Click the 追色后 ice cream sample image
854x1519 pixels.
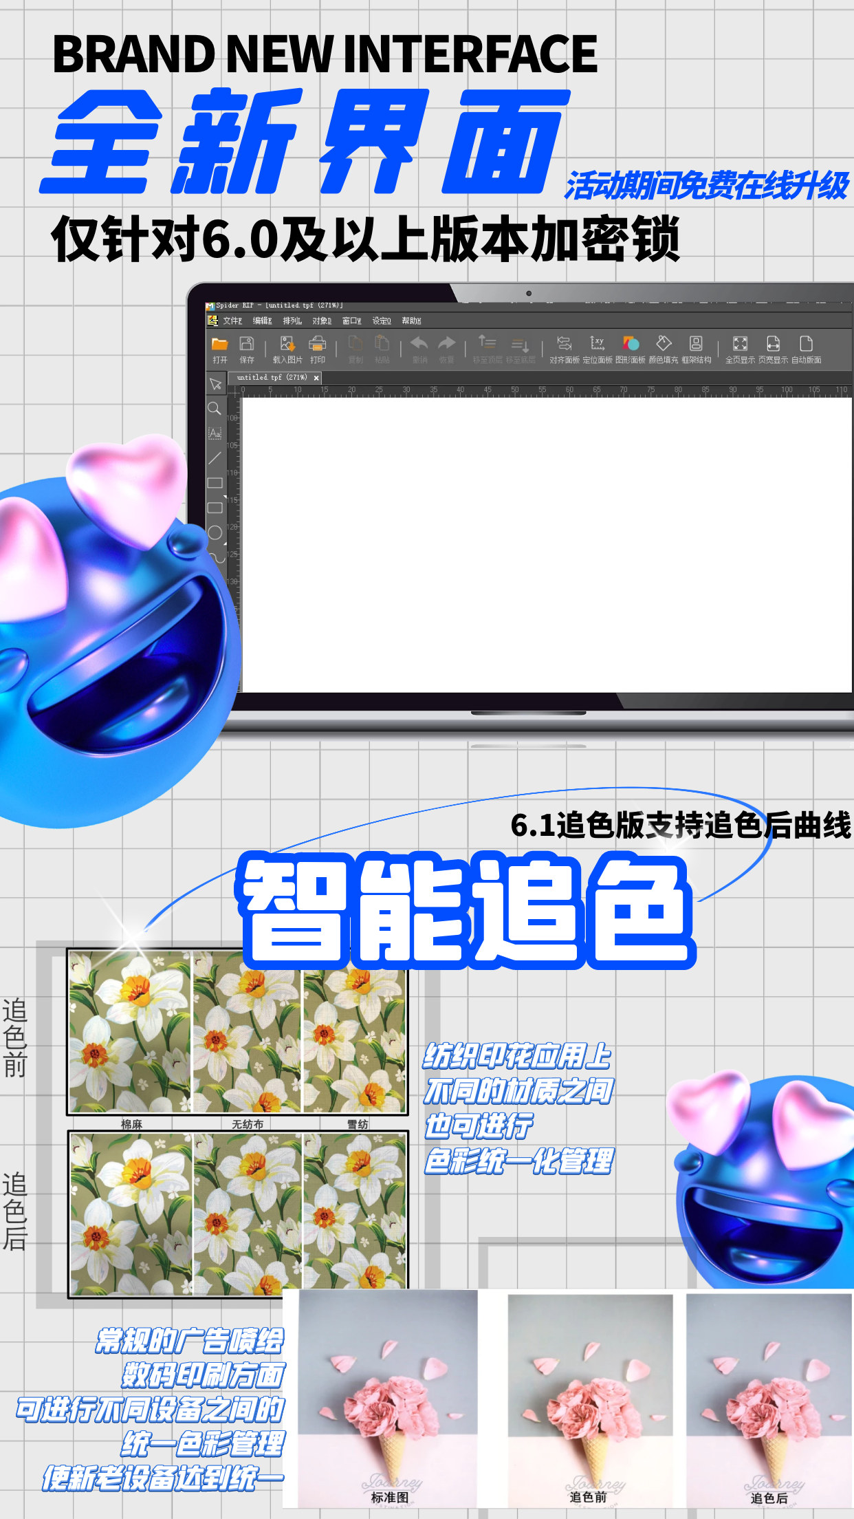coord(769,1401)
